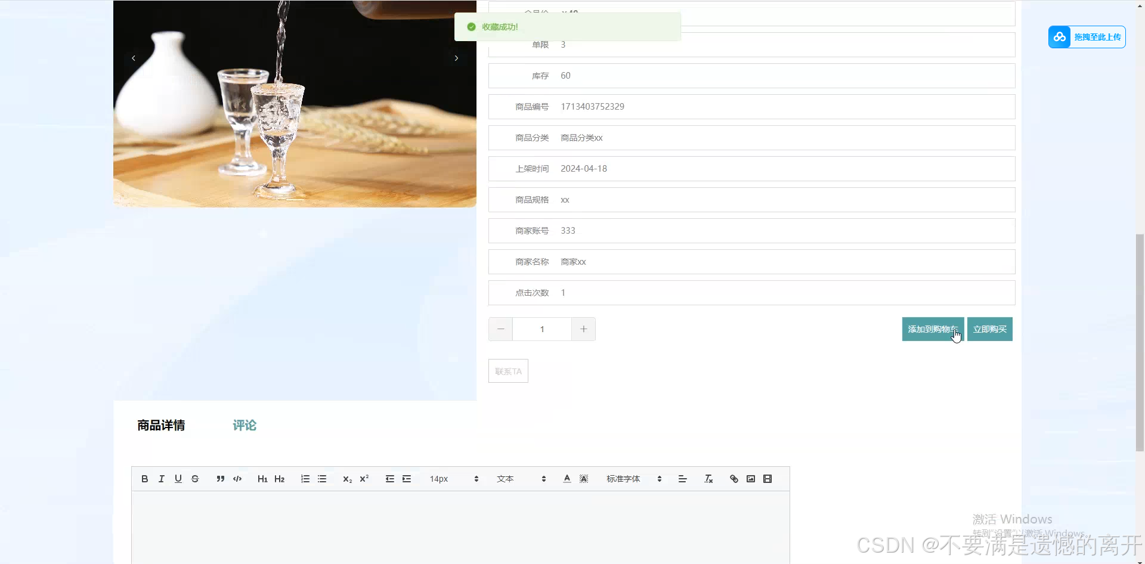Increase indent in the editor
Image resolution: width=1145 pixels, height=564 pixels.
(x=407, y=479)
